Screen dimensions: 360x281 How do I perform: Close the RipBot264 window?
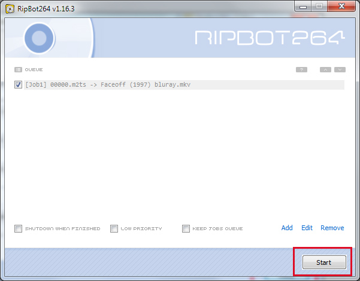[x=341, y=6]
